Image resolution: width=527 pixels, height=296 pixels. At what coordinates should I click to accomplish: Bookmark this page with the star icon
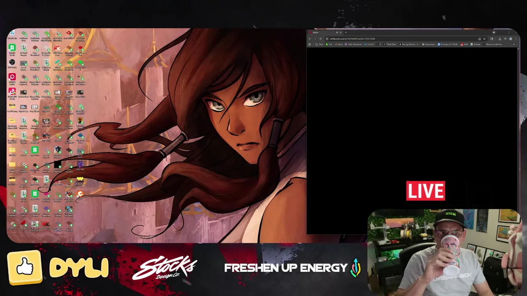484,39
